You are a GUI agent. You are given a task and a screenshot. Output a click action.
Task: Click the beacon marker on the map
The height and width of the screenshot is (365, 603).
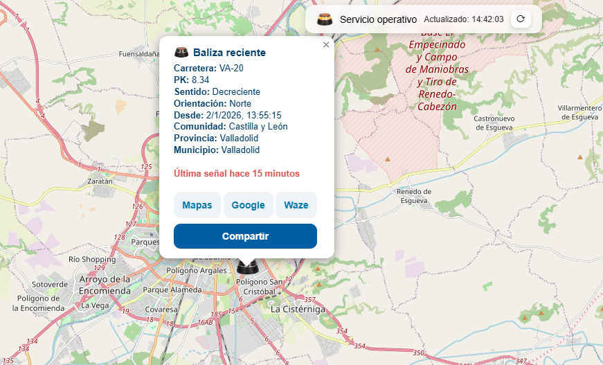(246, 266)
